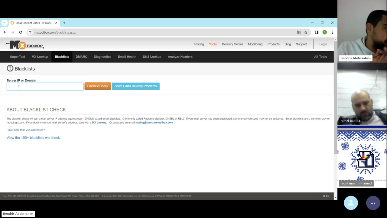Click the ping@tools.mxtoolbox.com link
The width and height of the screenshot is (387, 218).
(156, 123)
